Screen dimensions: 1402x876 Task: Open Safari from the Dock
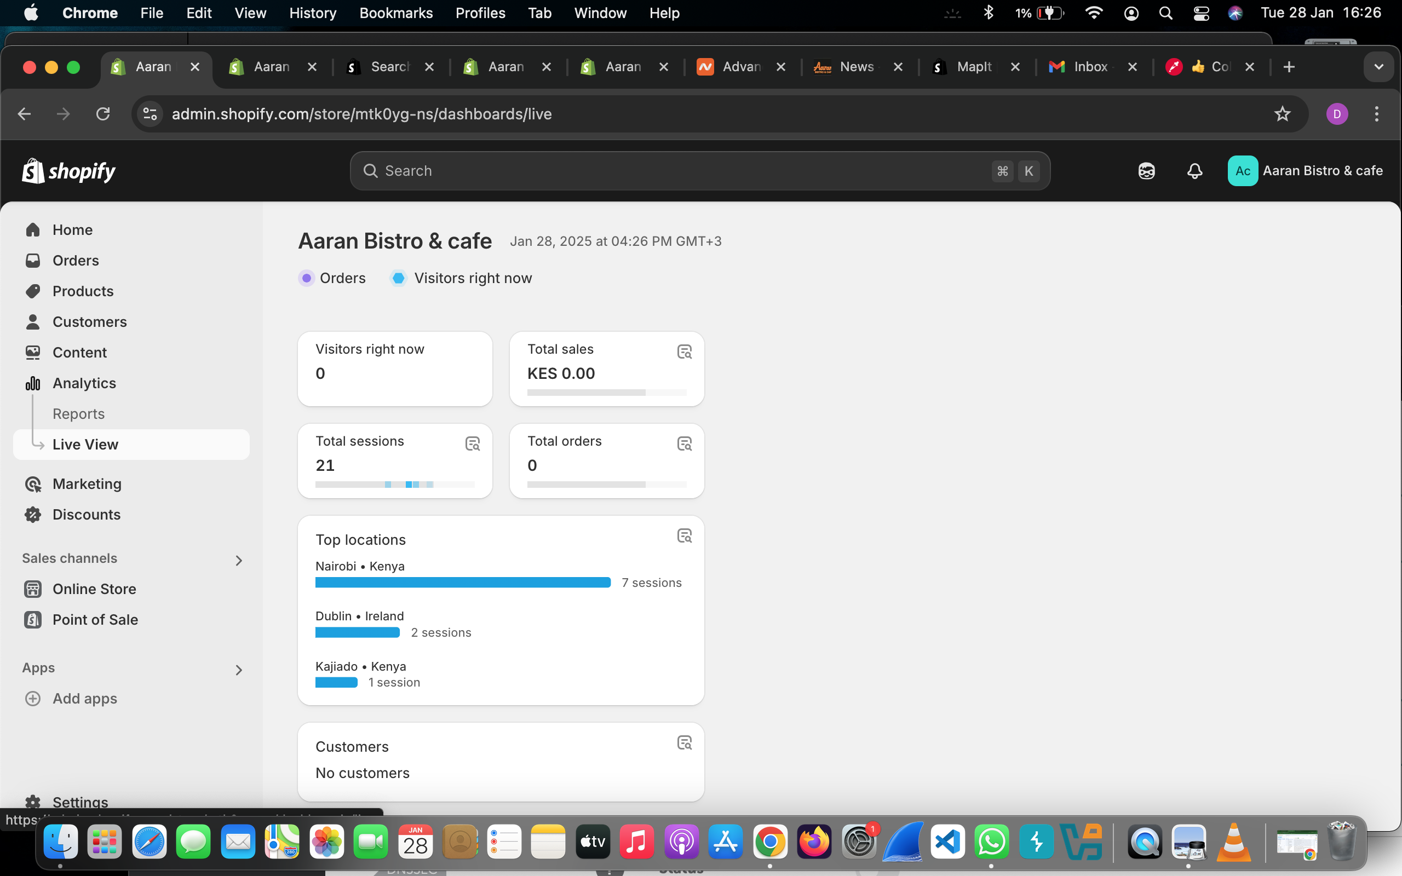click(x=150, y=842)
